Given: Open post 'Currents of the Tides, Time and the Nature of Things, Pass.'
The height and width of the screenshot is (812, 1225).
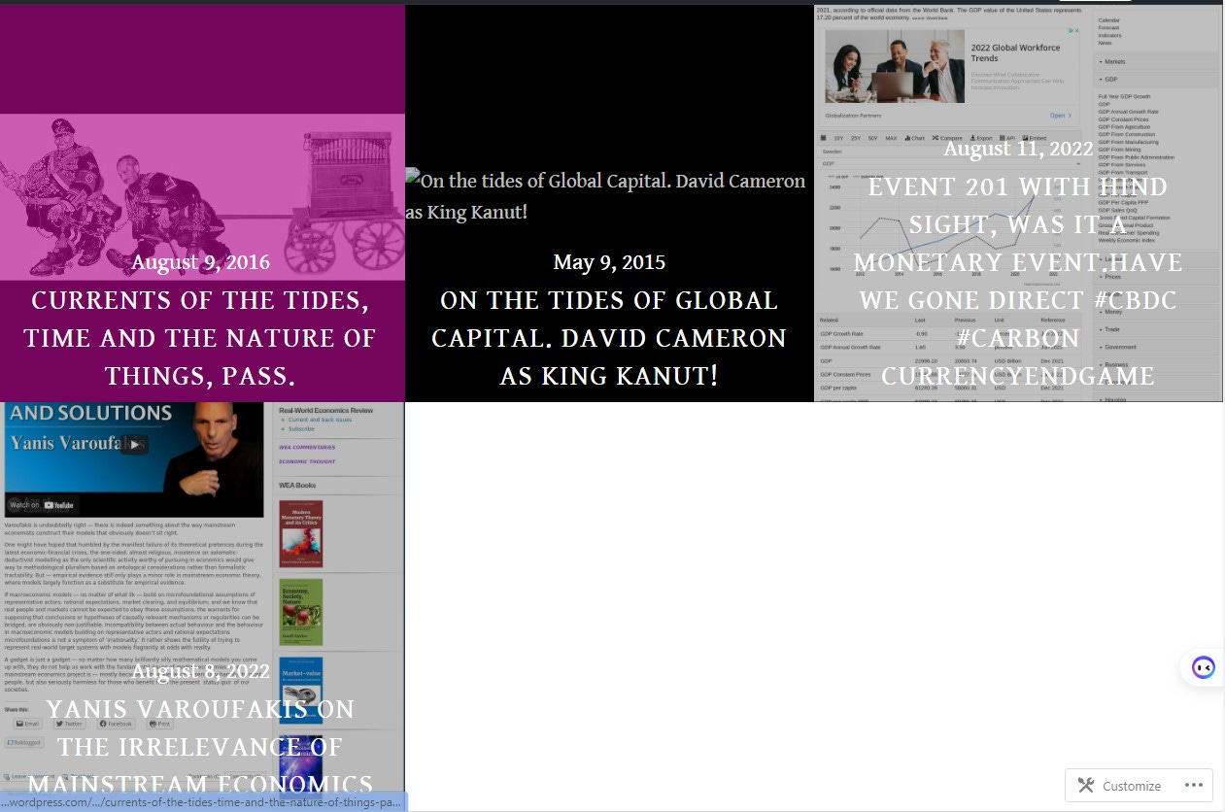Looking at the screenshot, I should 200,337.
